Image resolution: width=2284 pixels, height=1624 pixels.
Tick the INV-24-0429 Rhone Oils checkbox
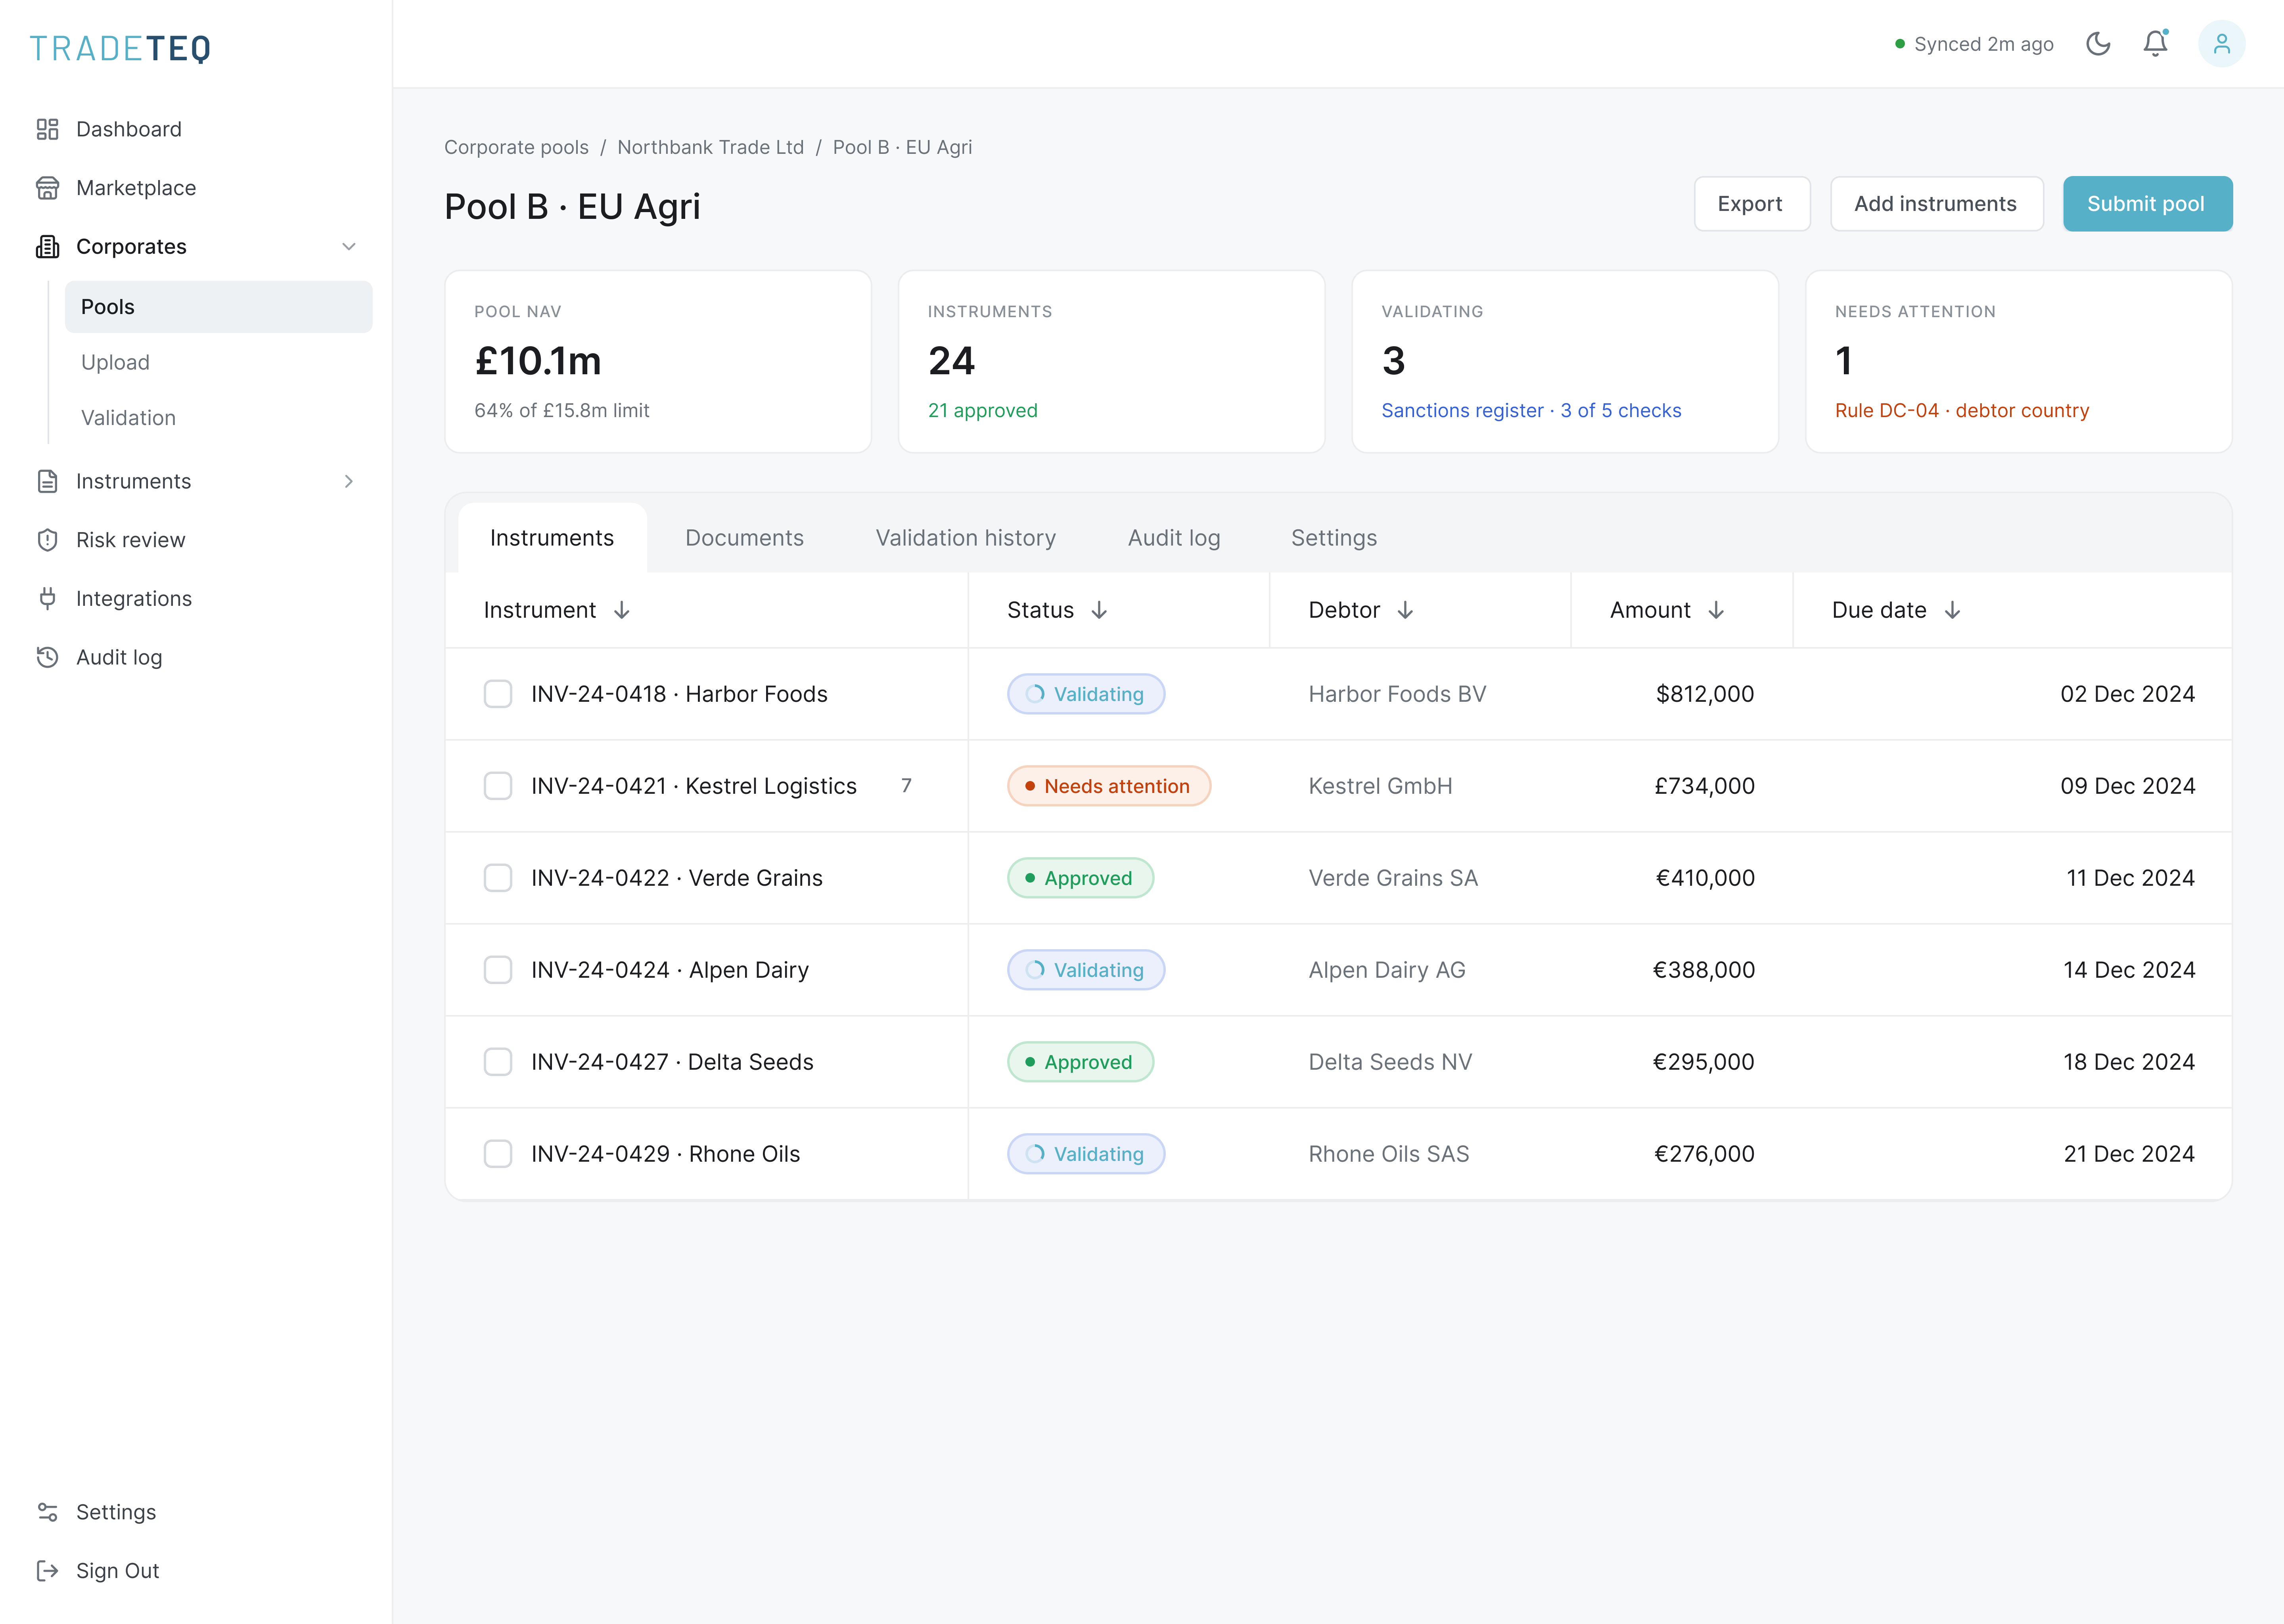point(498,1154)
